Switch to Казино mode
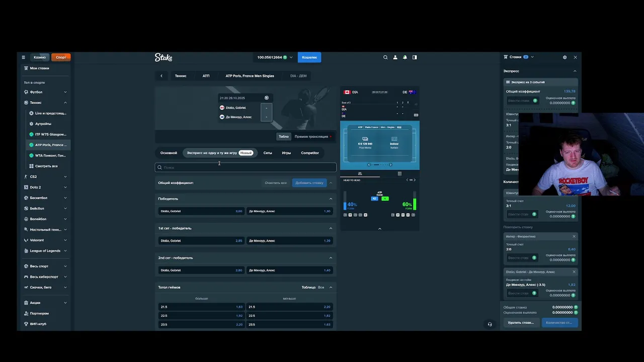The height and width of the screenshot is (362, 644). [40, 57]
